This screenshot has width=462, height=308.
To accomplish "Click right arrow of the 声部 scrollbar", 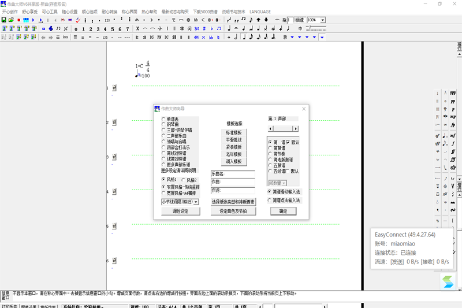I will coord(296,128).
